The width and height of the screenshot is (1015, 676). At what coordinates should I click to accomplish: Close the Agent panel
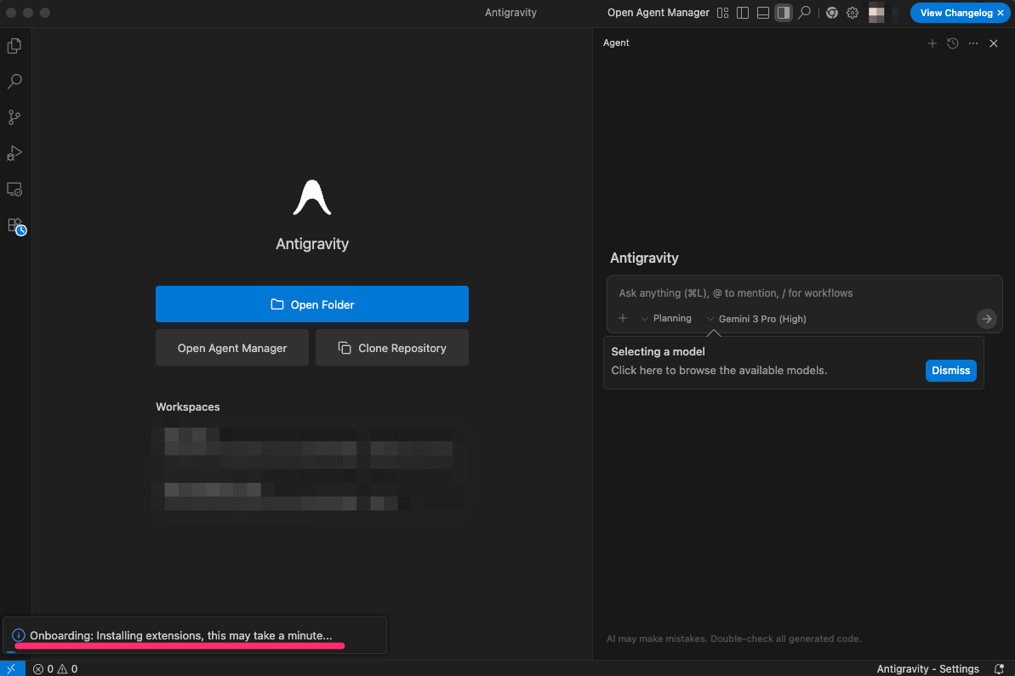pos(994,43)
